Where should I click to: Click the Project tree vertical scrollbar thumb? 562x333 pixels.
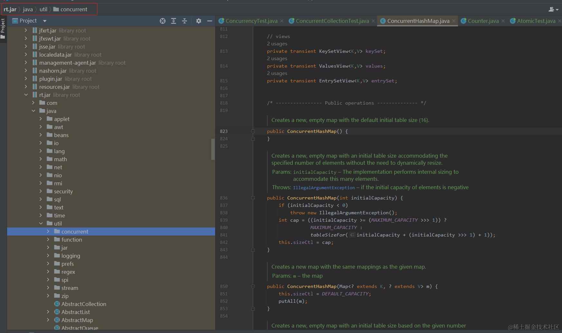[213, 149]
